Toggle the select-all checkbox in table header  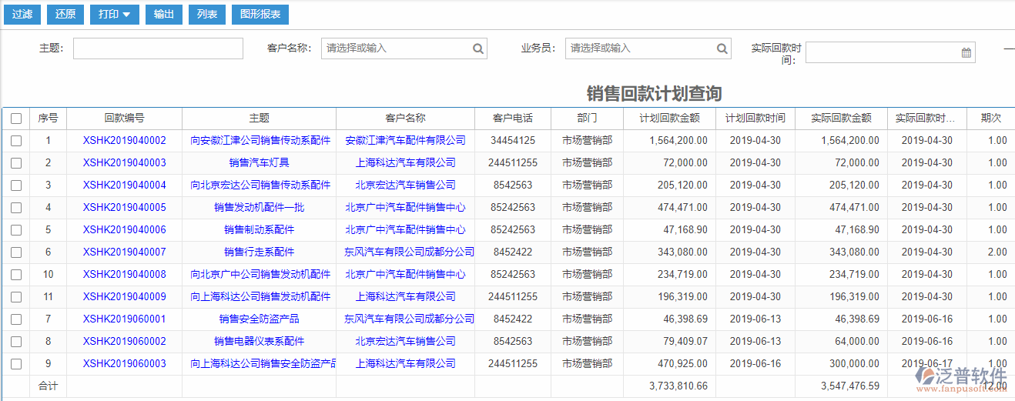coord(16,119)
